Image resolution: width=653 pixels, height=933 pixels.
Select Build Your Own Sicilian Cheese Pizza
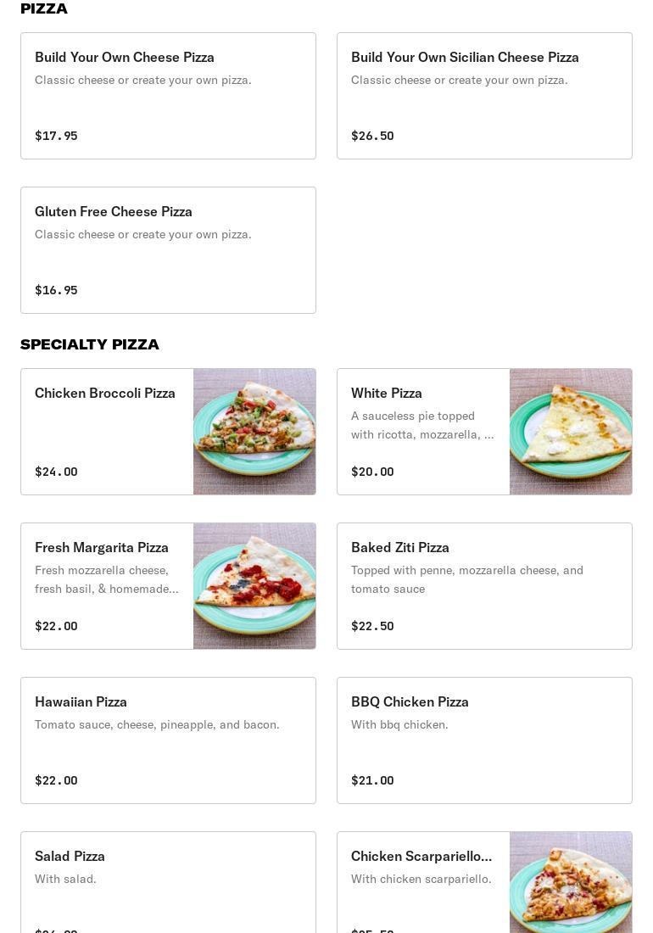coord(484,96)
